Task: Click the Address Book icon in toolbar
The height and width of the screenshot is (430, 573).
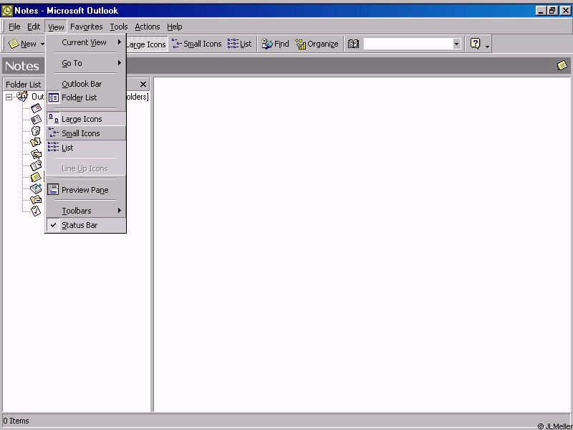Action: coord(353,44)
